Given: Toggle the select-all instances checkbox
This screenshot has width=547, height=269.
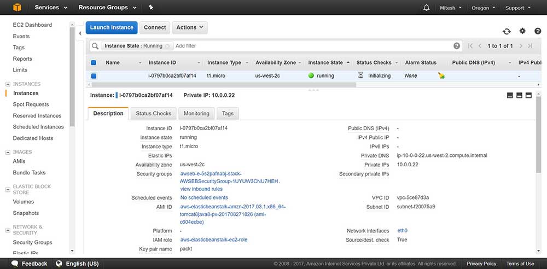Looking at the screenshot, I should pyautogui.click(x=94, y=63).
